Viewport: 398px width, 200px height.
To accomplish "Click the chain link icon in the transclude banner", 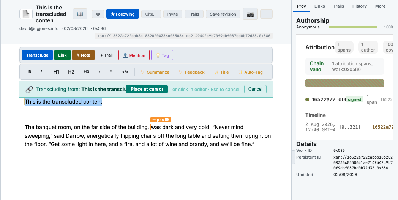I will coord(29,89).
